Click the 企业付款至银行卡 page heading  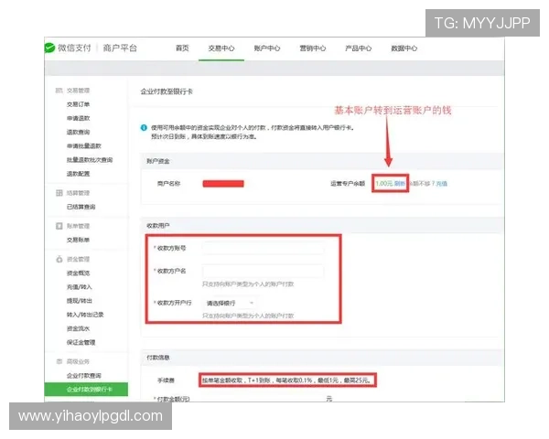167,91
